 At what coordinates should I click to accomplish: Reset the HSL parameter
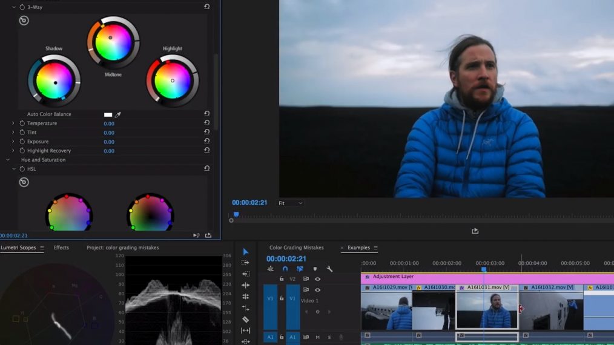(x=206, y=168)
